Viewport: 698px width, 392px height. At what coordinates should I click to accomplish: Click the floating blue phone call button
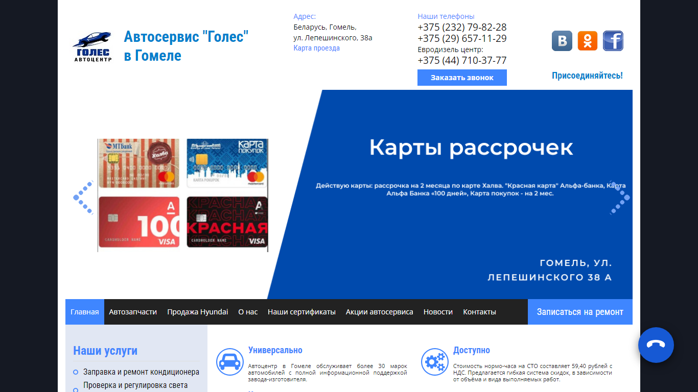656,345
